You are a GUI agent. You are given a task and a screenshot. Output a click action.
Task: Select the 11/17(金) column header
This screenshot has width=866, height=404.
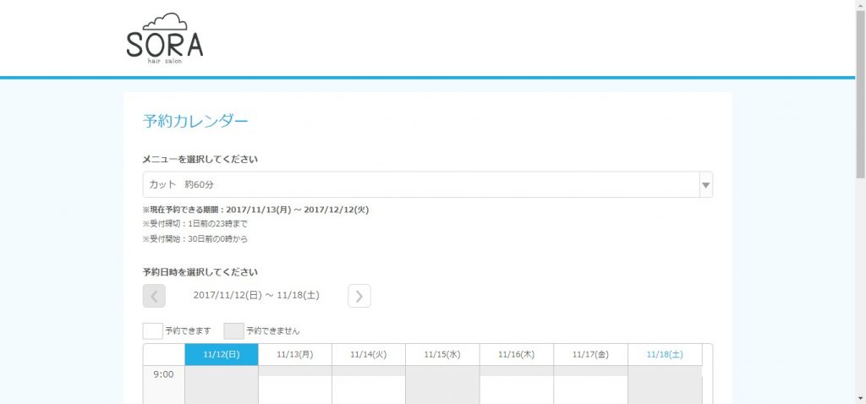590,354
